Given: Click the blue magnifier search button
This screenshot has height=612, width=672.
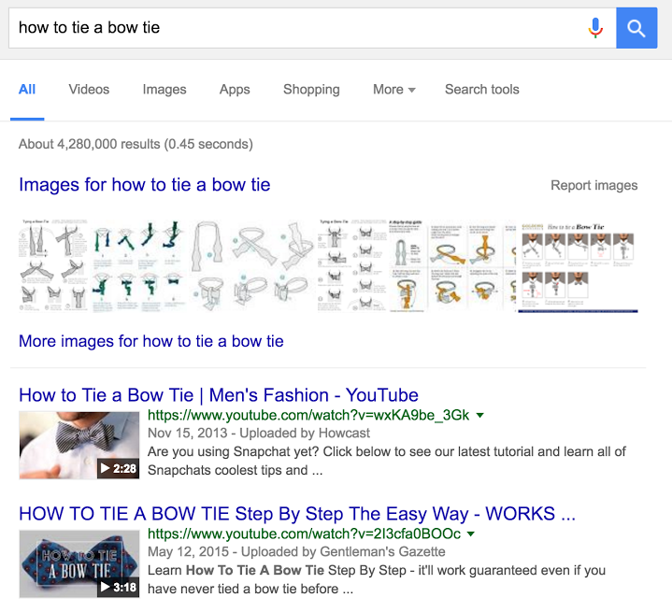Looking at the screenshot, I should point(636,28).
